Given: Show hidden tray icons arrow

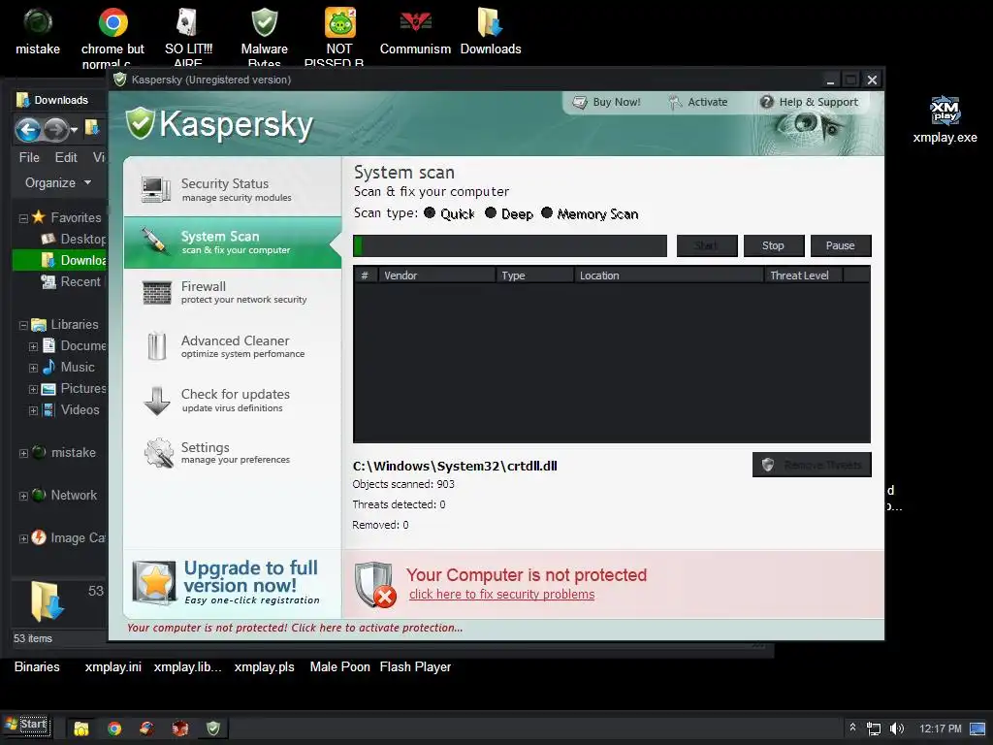Looking at the screenshot, I should tap(852, 728).
